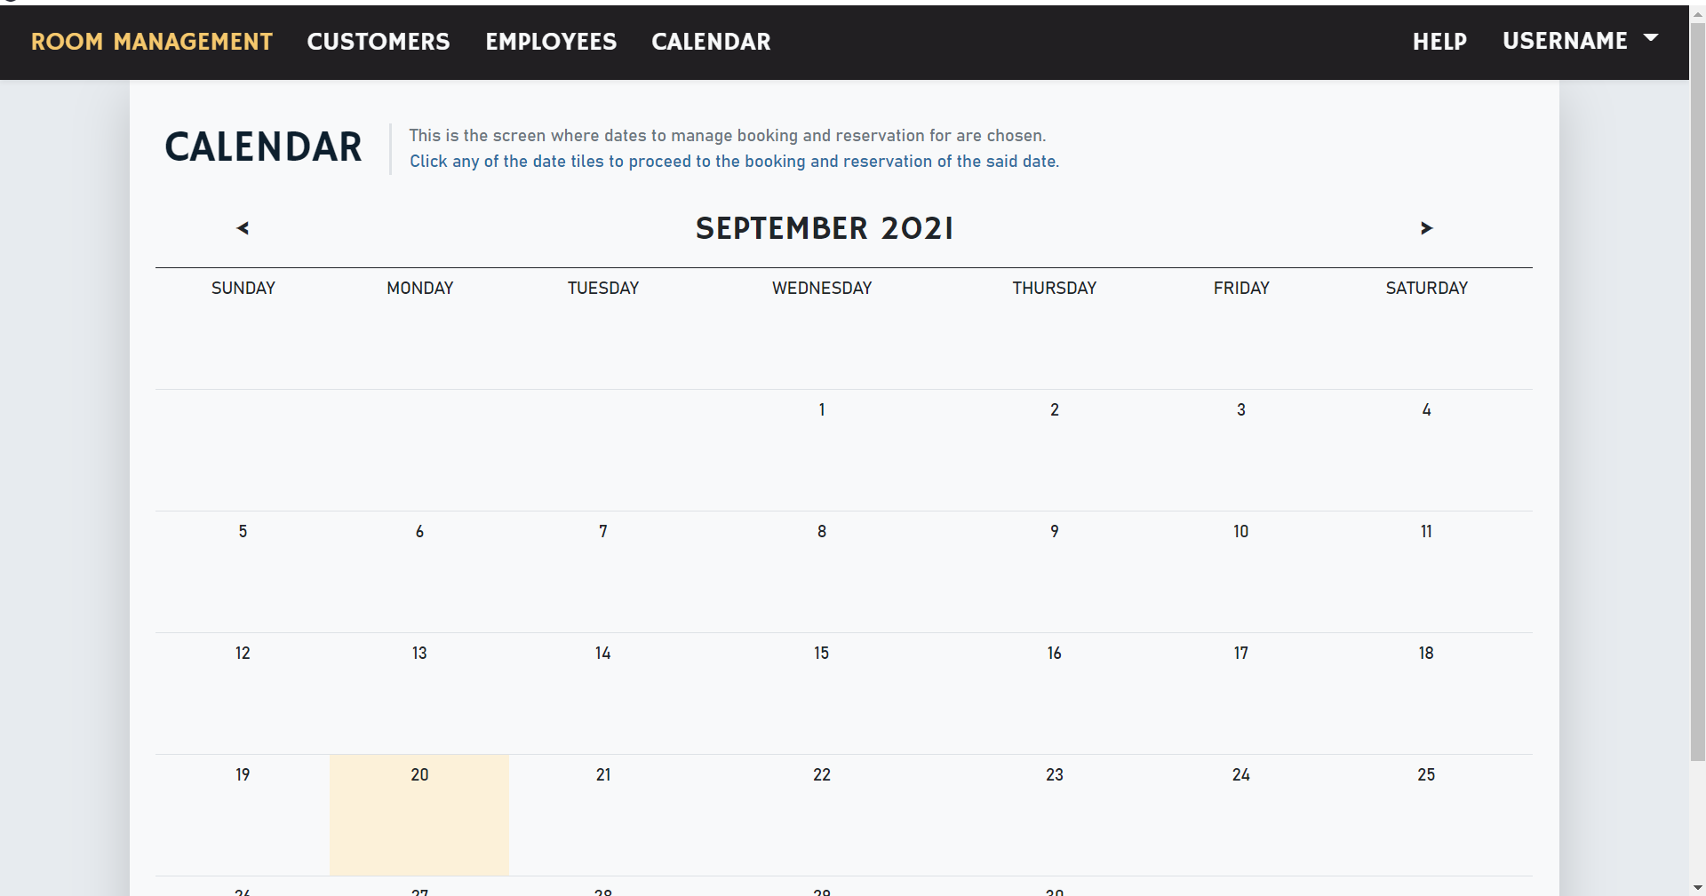Pick September 18 on the calendar
Screen dimensions: 1706x896
(1427, 694)
